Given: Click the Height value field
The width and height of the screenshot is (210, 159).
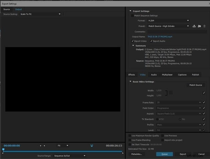Looking at the screenshot, I should pos(159,95).
